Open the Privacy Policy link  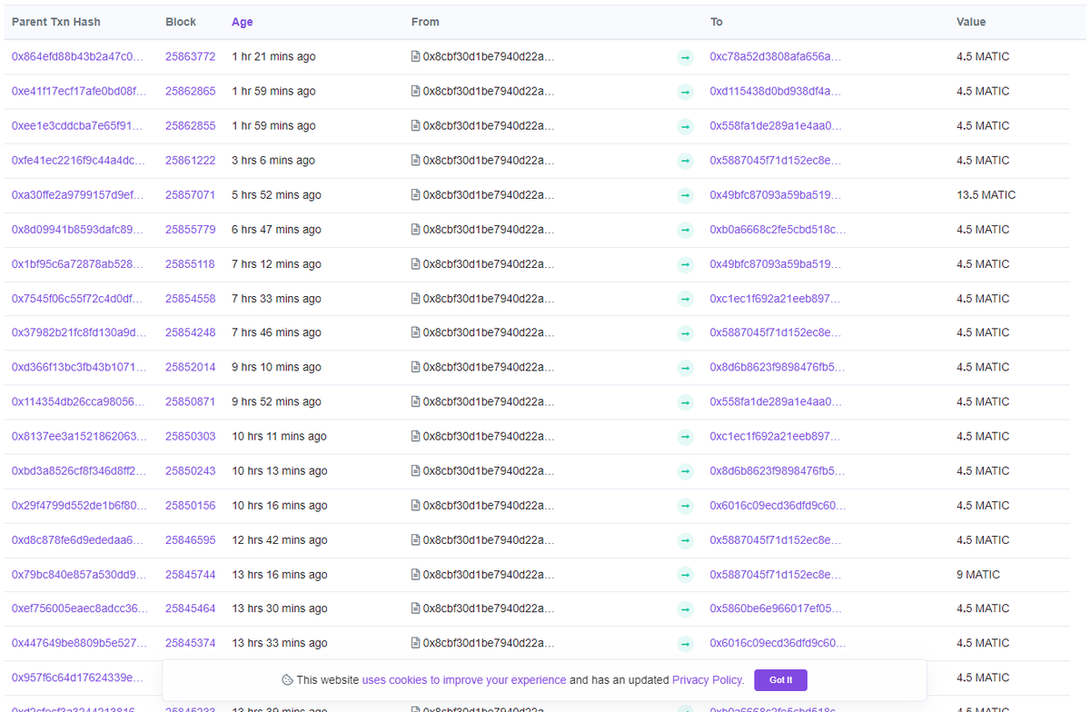(707, 679)
